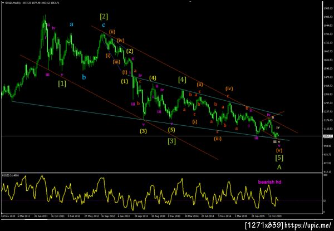
Task: Click the 1662.73 price axis value
Action: point(327,51)
